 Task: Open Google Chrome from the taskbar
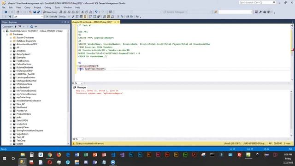click(x=50, y=155)
